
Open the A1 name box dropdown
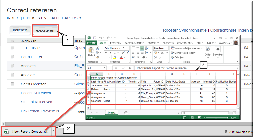tap(104, 68)
